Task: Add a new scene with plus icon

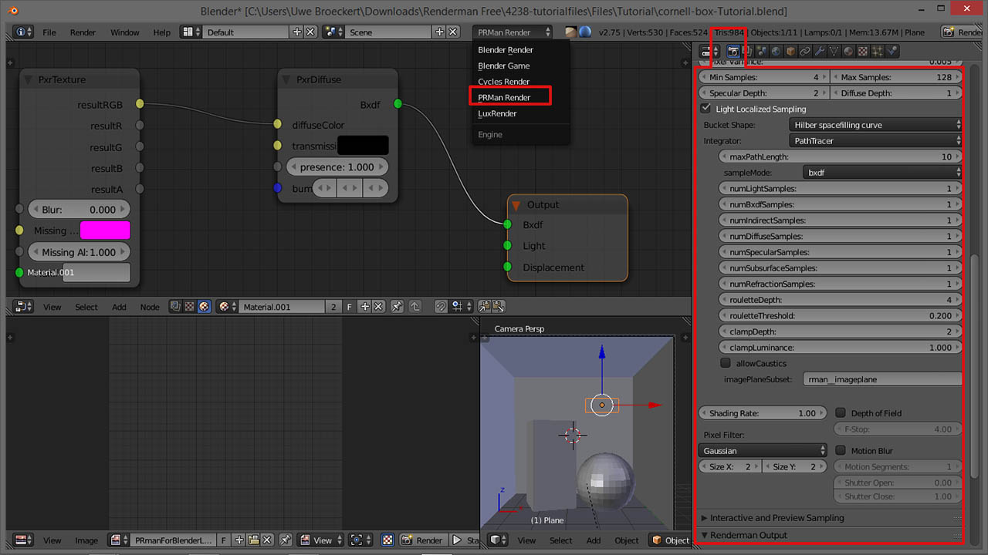Action: click(440, 32)
